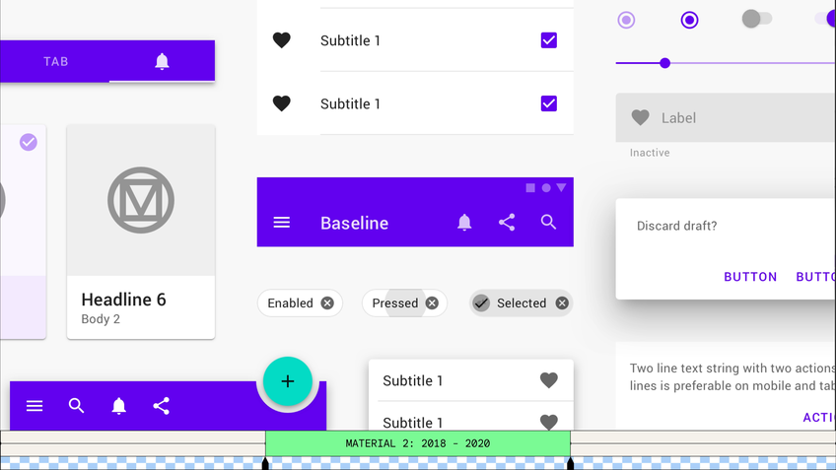Click the MATERIAL 2: 2018 - 2020 timeline segment
Viewport: 836px width, 470px height.
click(417, 443)
